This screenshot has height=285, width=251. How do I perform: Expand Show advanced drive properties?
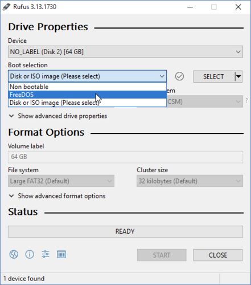58,116
